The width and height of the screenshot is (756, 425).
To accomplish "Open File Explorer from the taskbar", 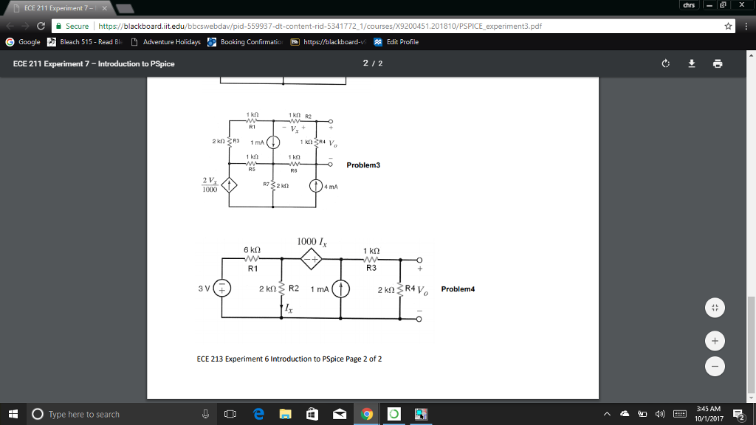I will pyautogui.click(x=285, y=414).
